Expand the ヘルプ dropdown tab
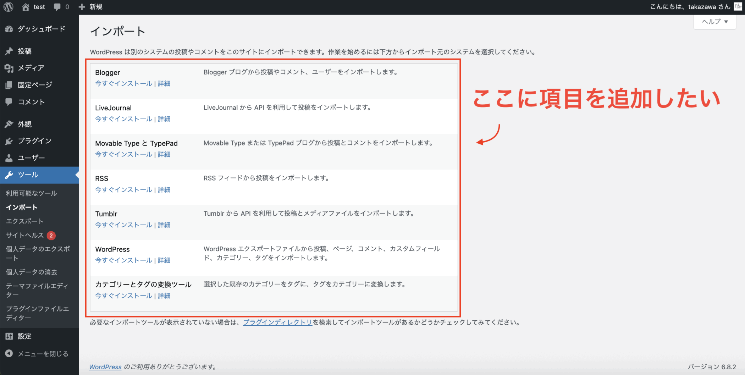Screen dimensions: 745x375 714,22
